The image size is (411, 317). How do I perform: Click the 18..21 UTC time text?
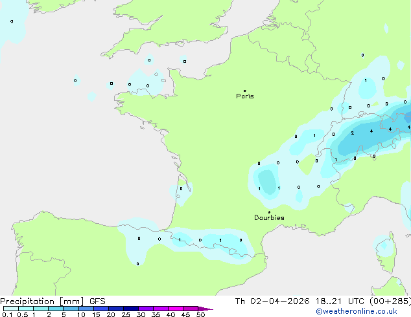pos(340,301)
